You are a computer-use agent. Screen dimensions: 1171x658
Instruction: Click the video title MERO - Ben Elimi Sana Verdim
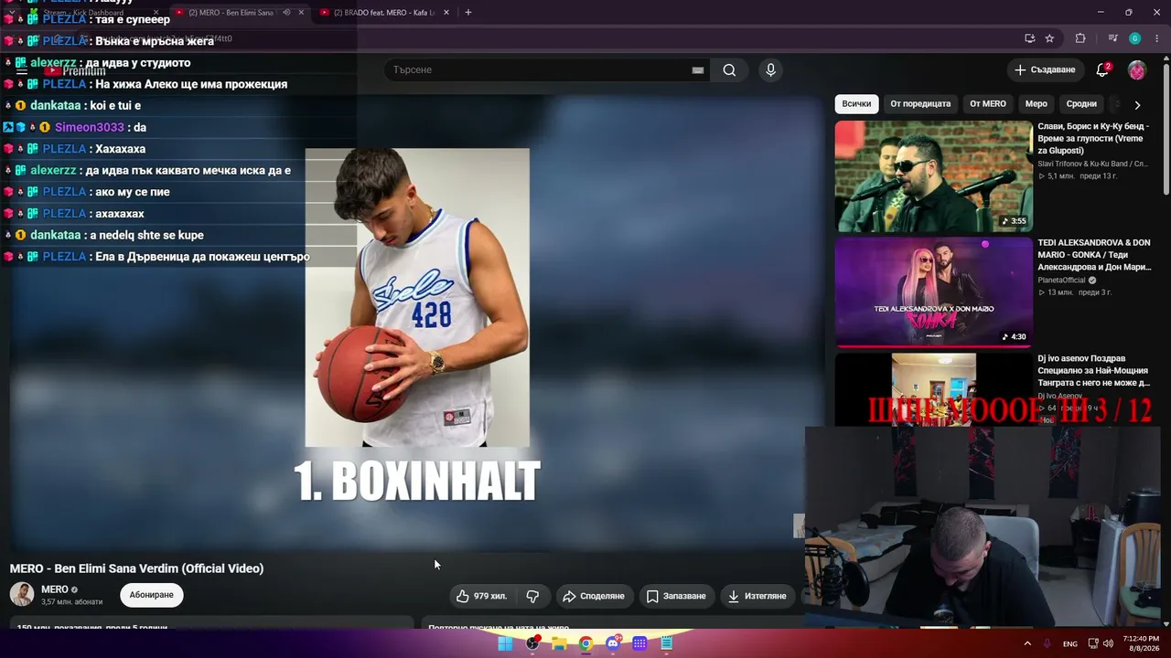pyautogui.click(x=136, y=568)
